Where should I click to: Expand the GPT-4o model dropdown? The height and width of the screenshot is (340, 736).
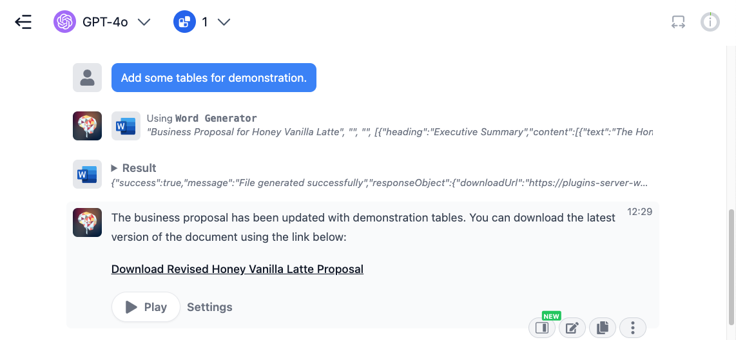[144, 22]
